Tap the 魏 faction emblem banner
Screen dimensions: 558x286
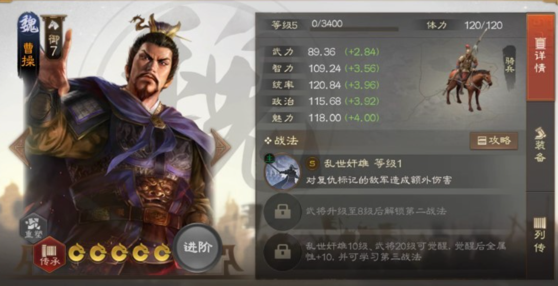[28, 41]
